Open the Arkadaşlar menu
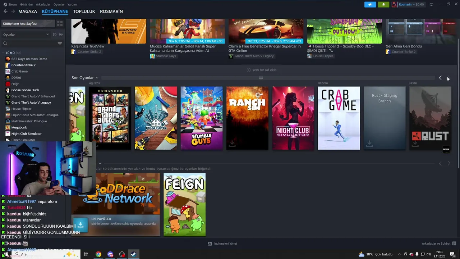Image resolution: width=460 pixels, height=259 pixels. (43, 4)
